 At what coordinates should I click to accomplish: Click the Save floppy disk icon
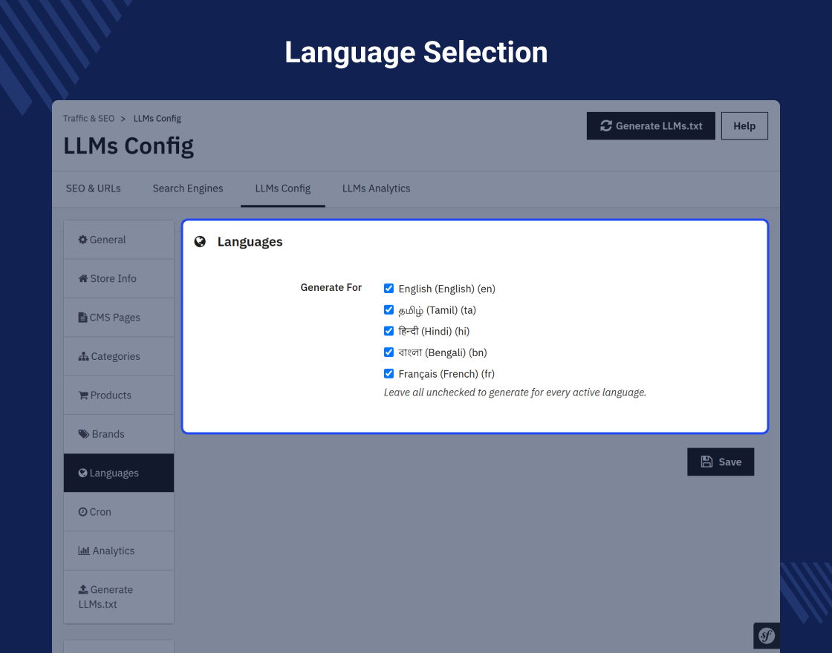706,462
